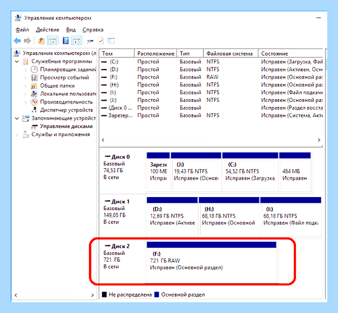Click the Основной раздел legend blue swatch
338x313 pixels.
156,294
